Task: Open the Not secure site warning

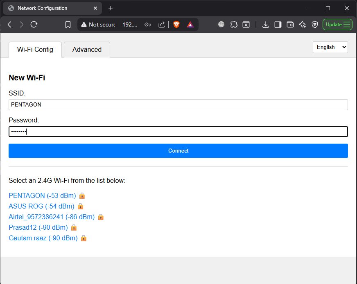Action: tap(98, 24)
